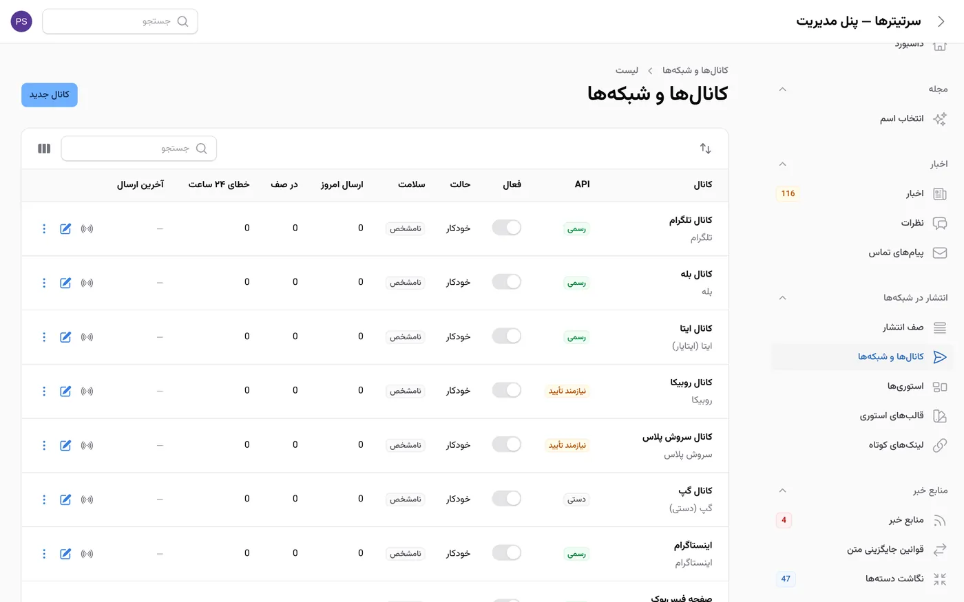964x602 pixels.
Task: Open صف انتشار in the sidebar
Action: pyautogui.click(x=862, y=327)
